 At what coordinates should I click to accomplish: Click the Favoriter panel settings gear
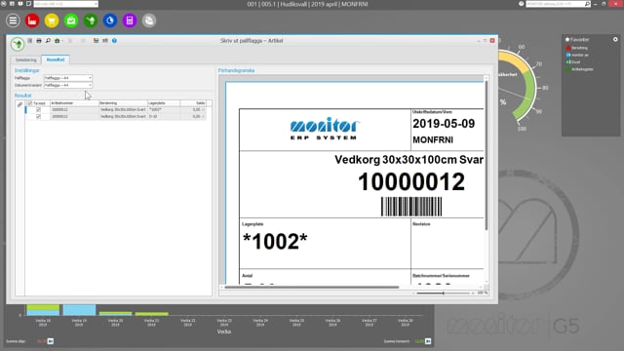(x=615, y=39)
